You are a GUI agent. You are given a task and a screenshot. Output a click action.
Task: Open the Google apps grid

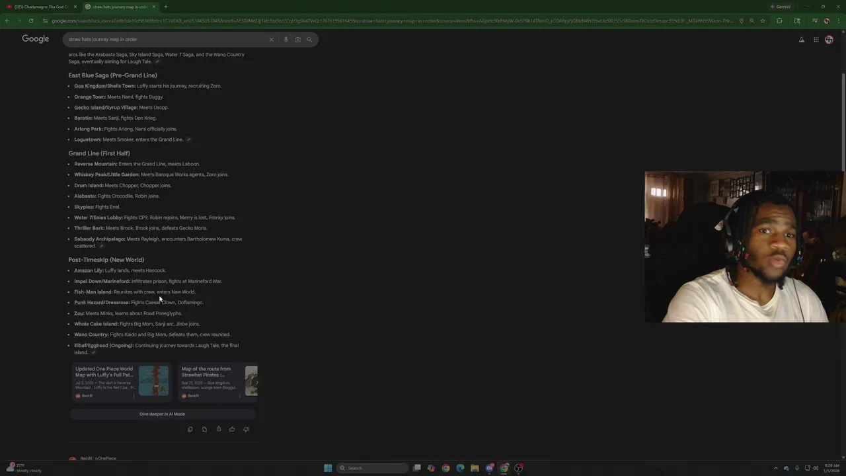click(816, 40)
